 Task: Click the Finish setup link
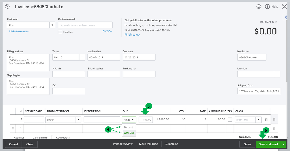(x=132, y=35)
